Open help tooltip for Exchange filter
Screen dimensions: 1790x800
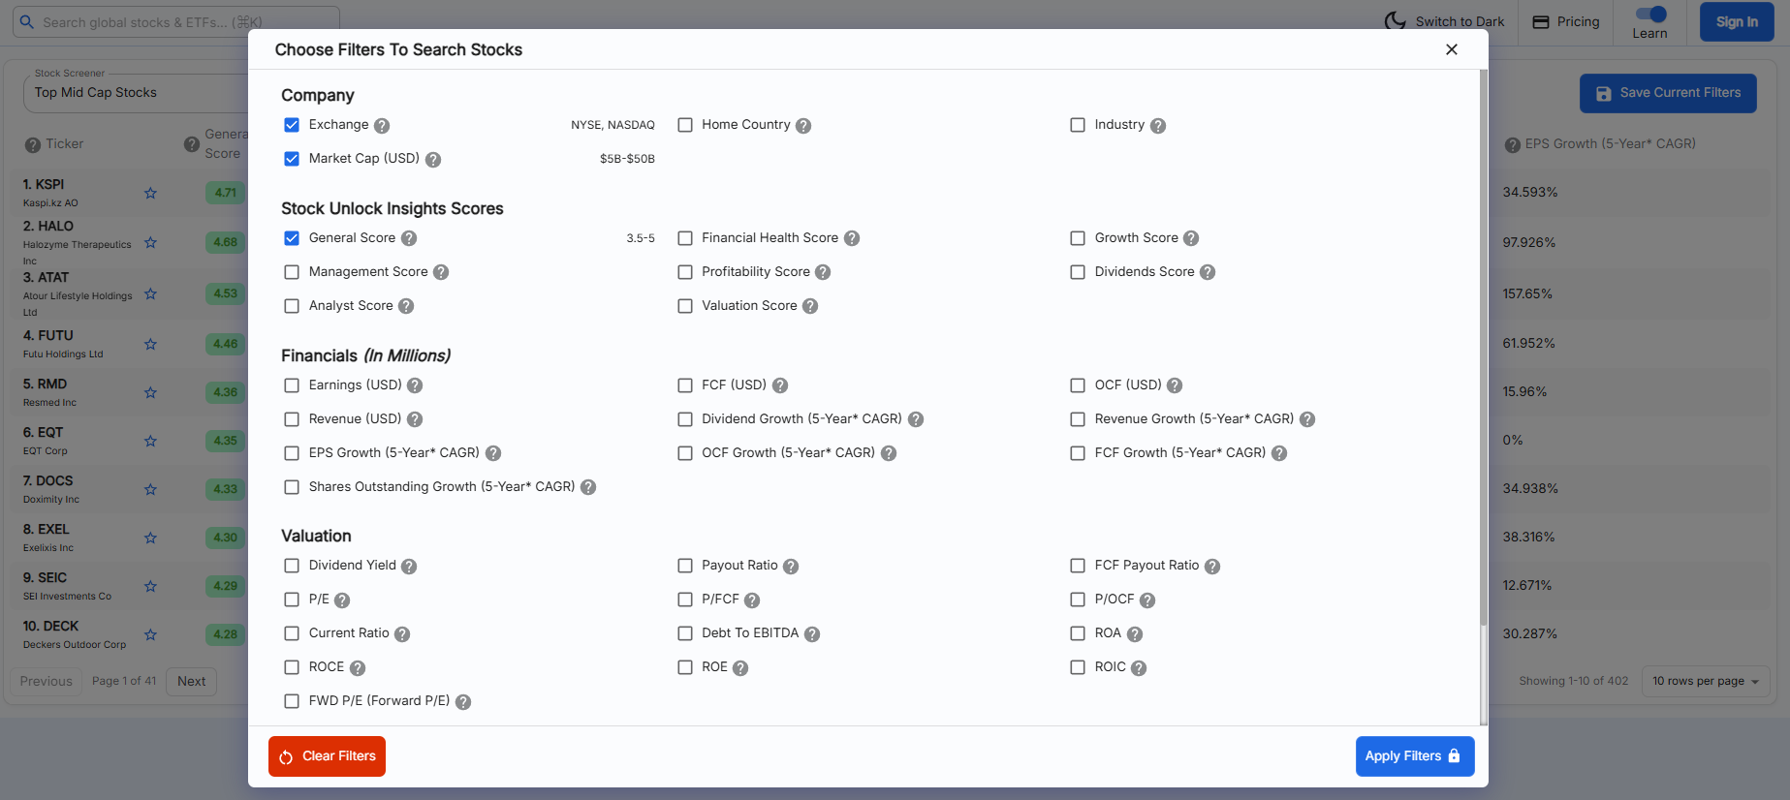coord(382,126)
